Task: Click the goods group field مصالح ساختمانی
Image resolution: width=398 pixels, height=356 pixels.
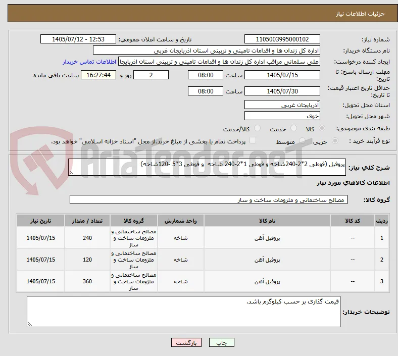Action: [209, 199]
